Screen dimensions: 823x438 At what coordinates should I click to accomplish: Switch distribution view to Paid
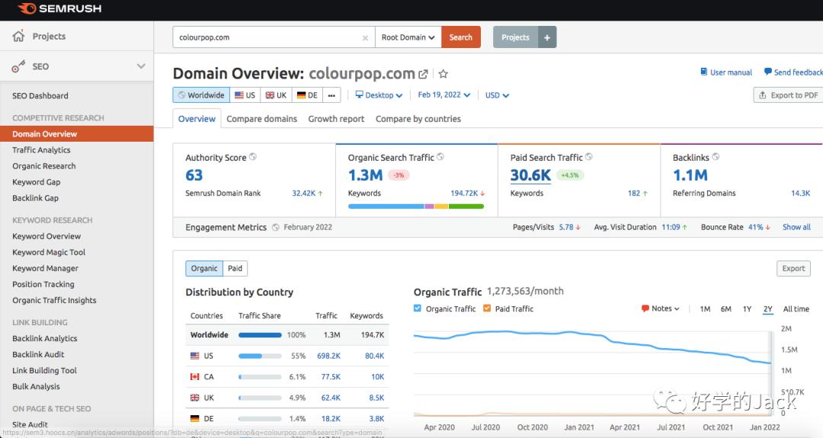click(235, 268)
